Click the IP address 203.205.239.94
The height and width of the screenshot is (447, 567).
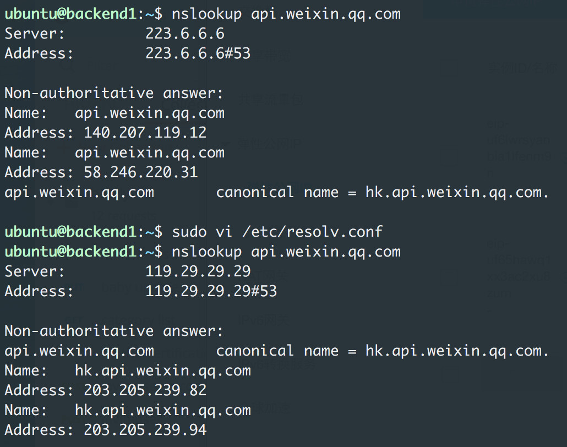pos(145,430)
